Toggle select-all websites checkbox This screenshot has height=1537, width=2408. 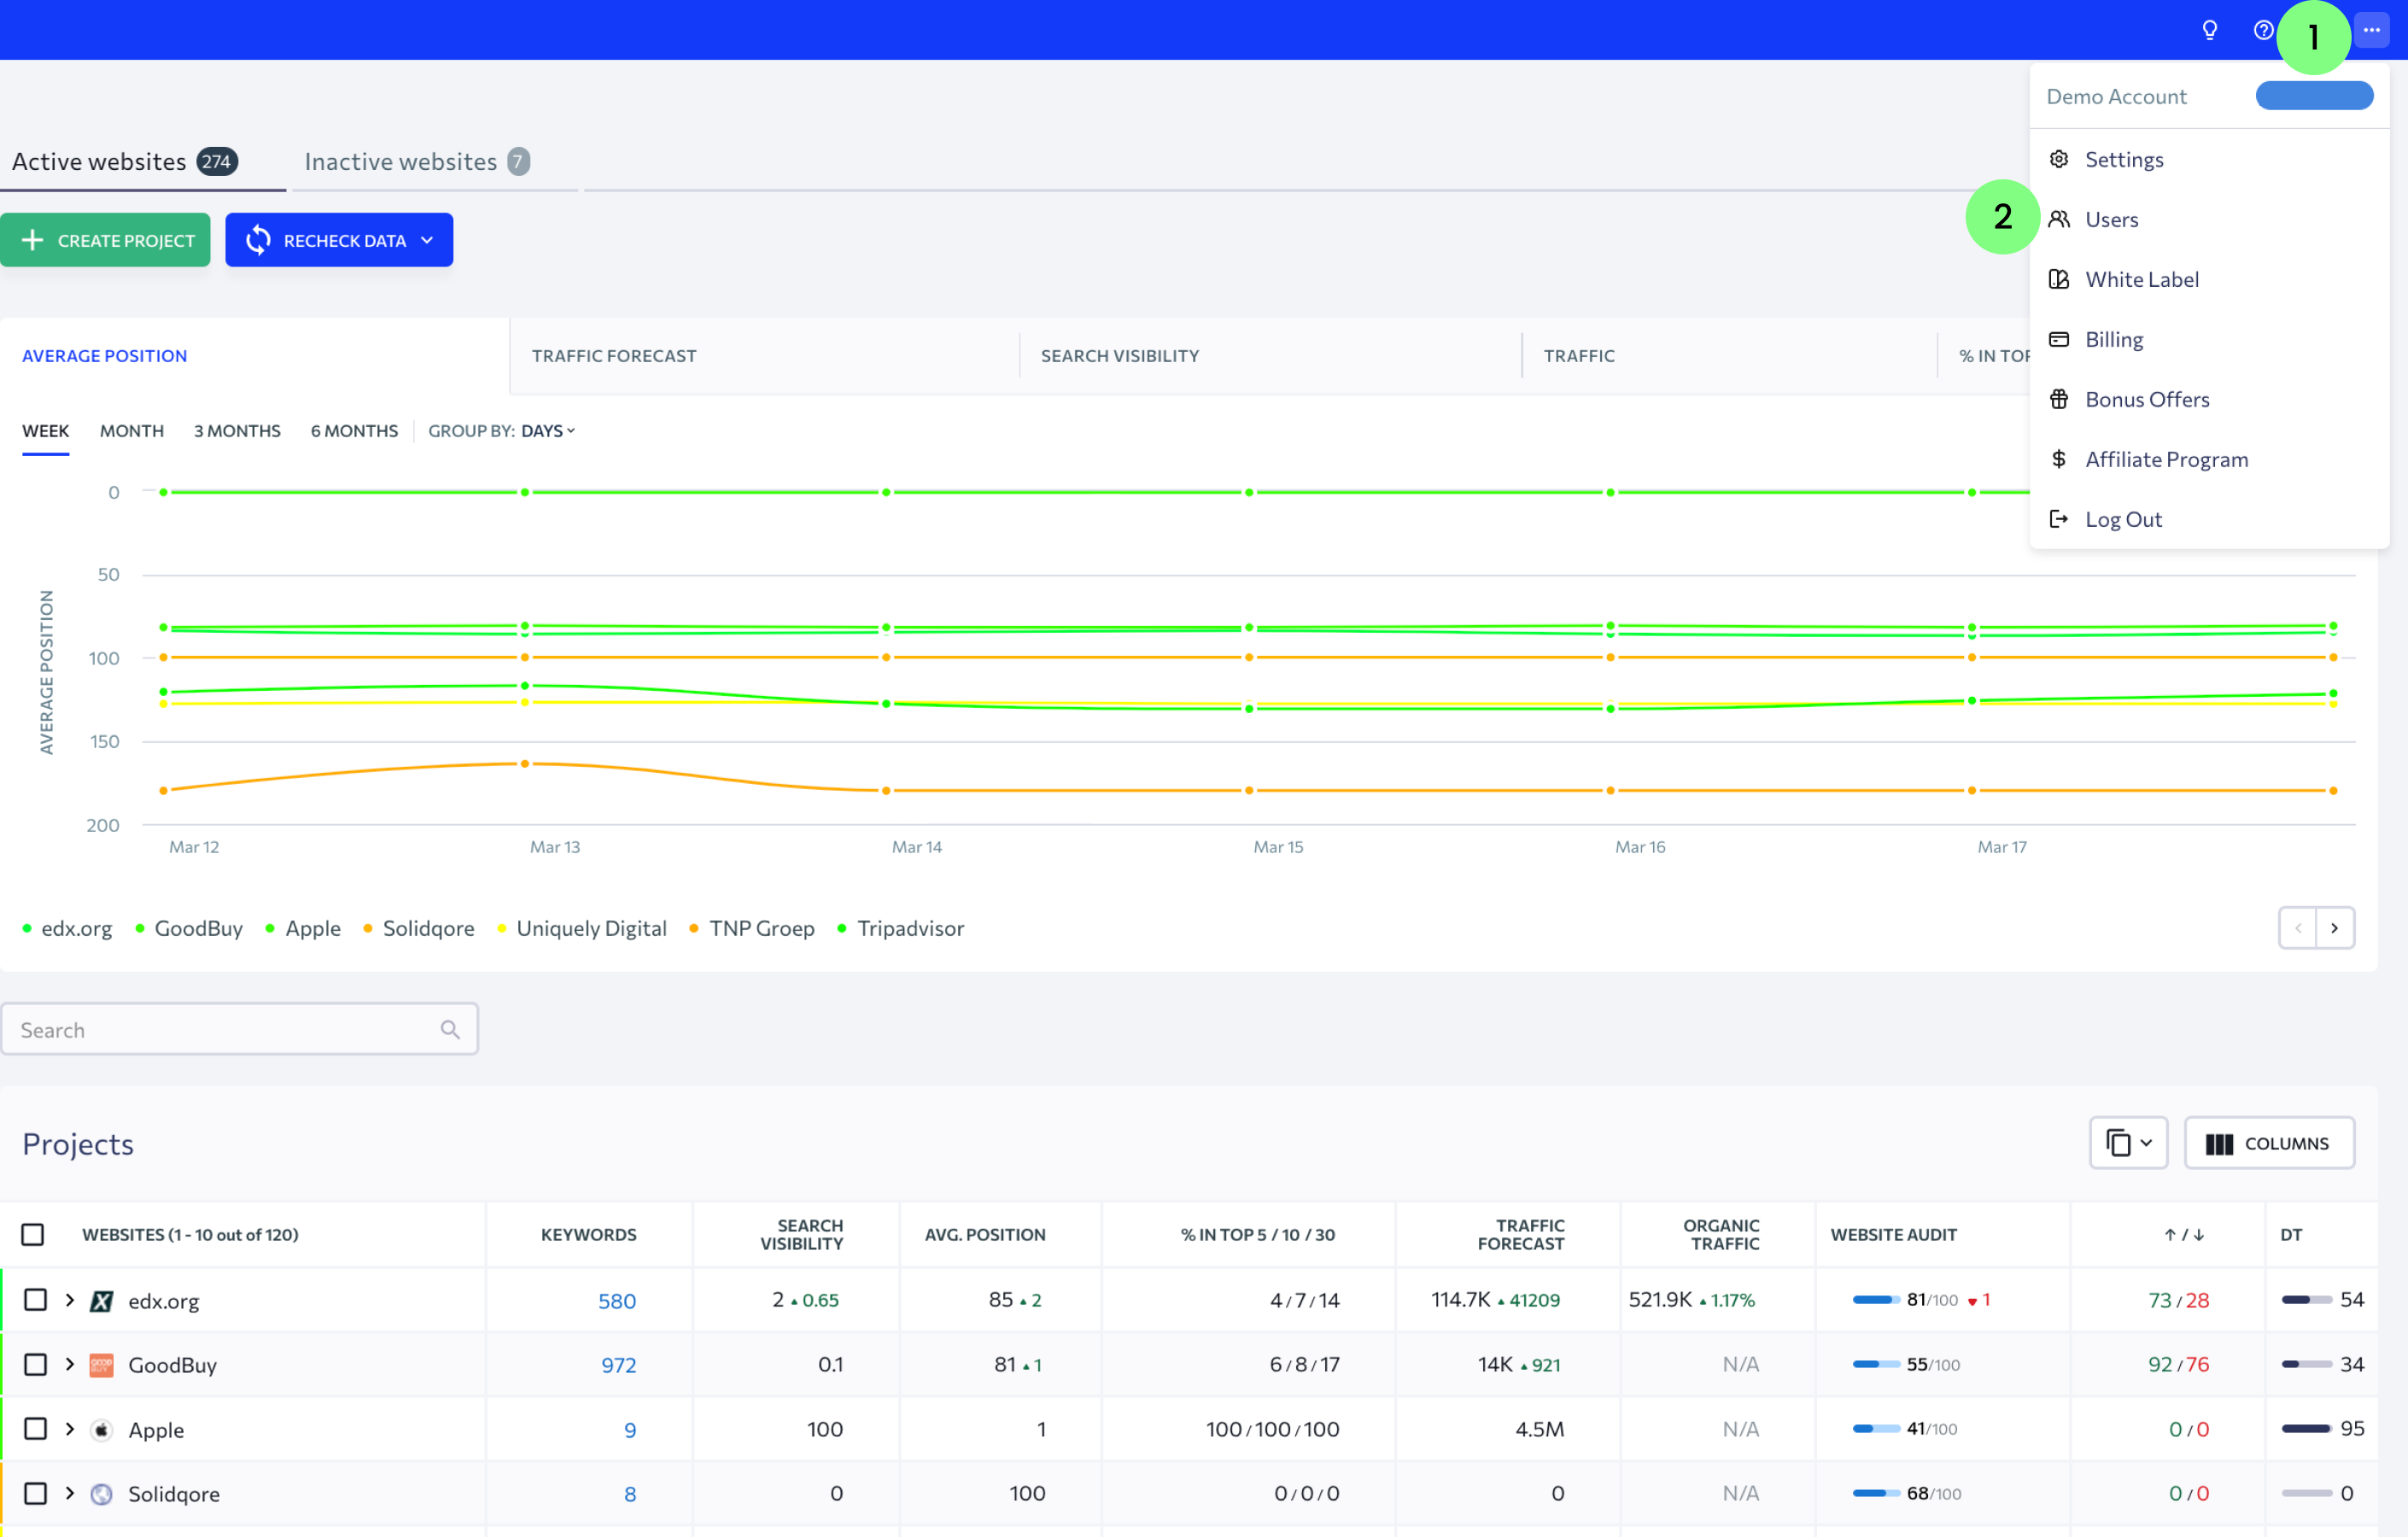(x=33, y=1234)
